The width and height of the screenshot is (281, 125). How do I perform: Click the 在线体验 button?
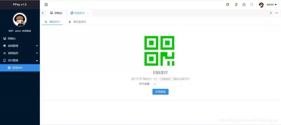tap(160, 92)
